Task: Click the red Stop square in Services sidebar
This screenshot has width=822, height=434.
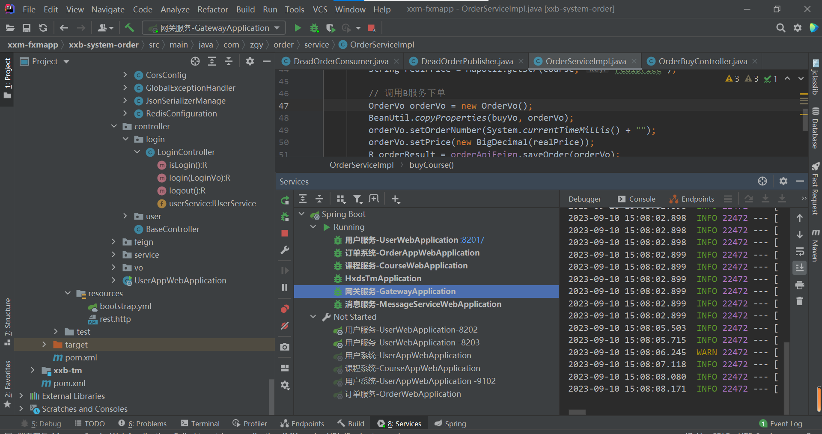Action: pyautogui.click(x=285, y=233)
